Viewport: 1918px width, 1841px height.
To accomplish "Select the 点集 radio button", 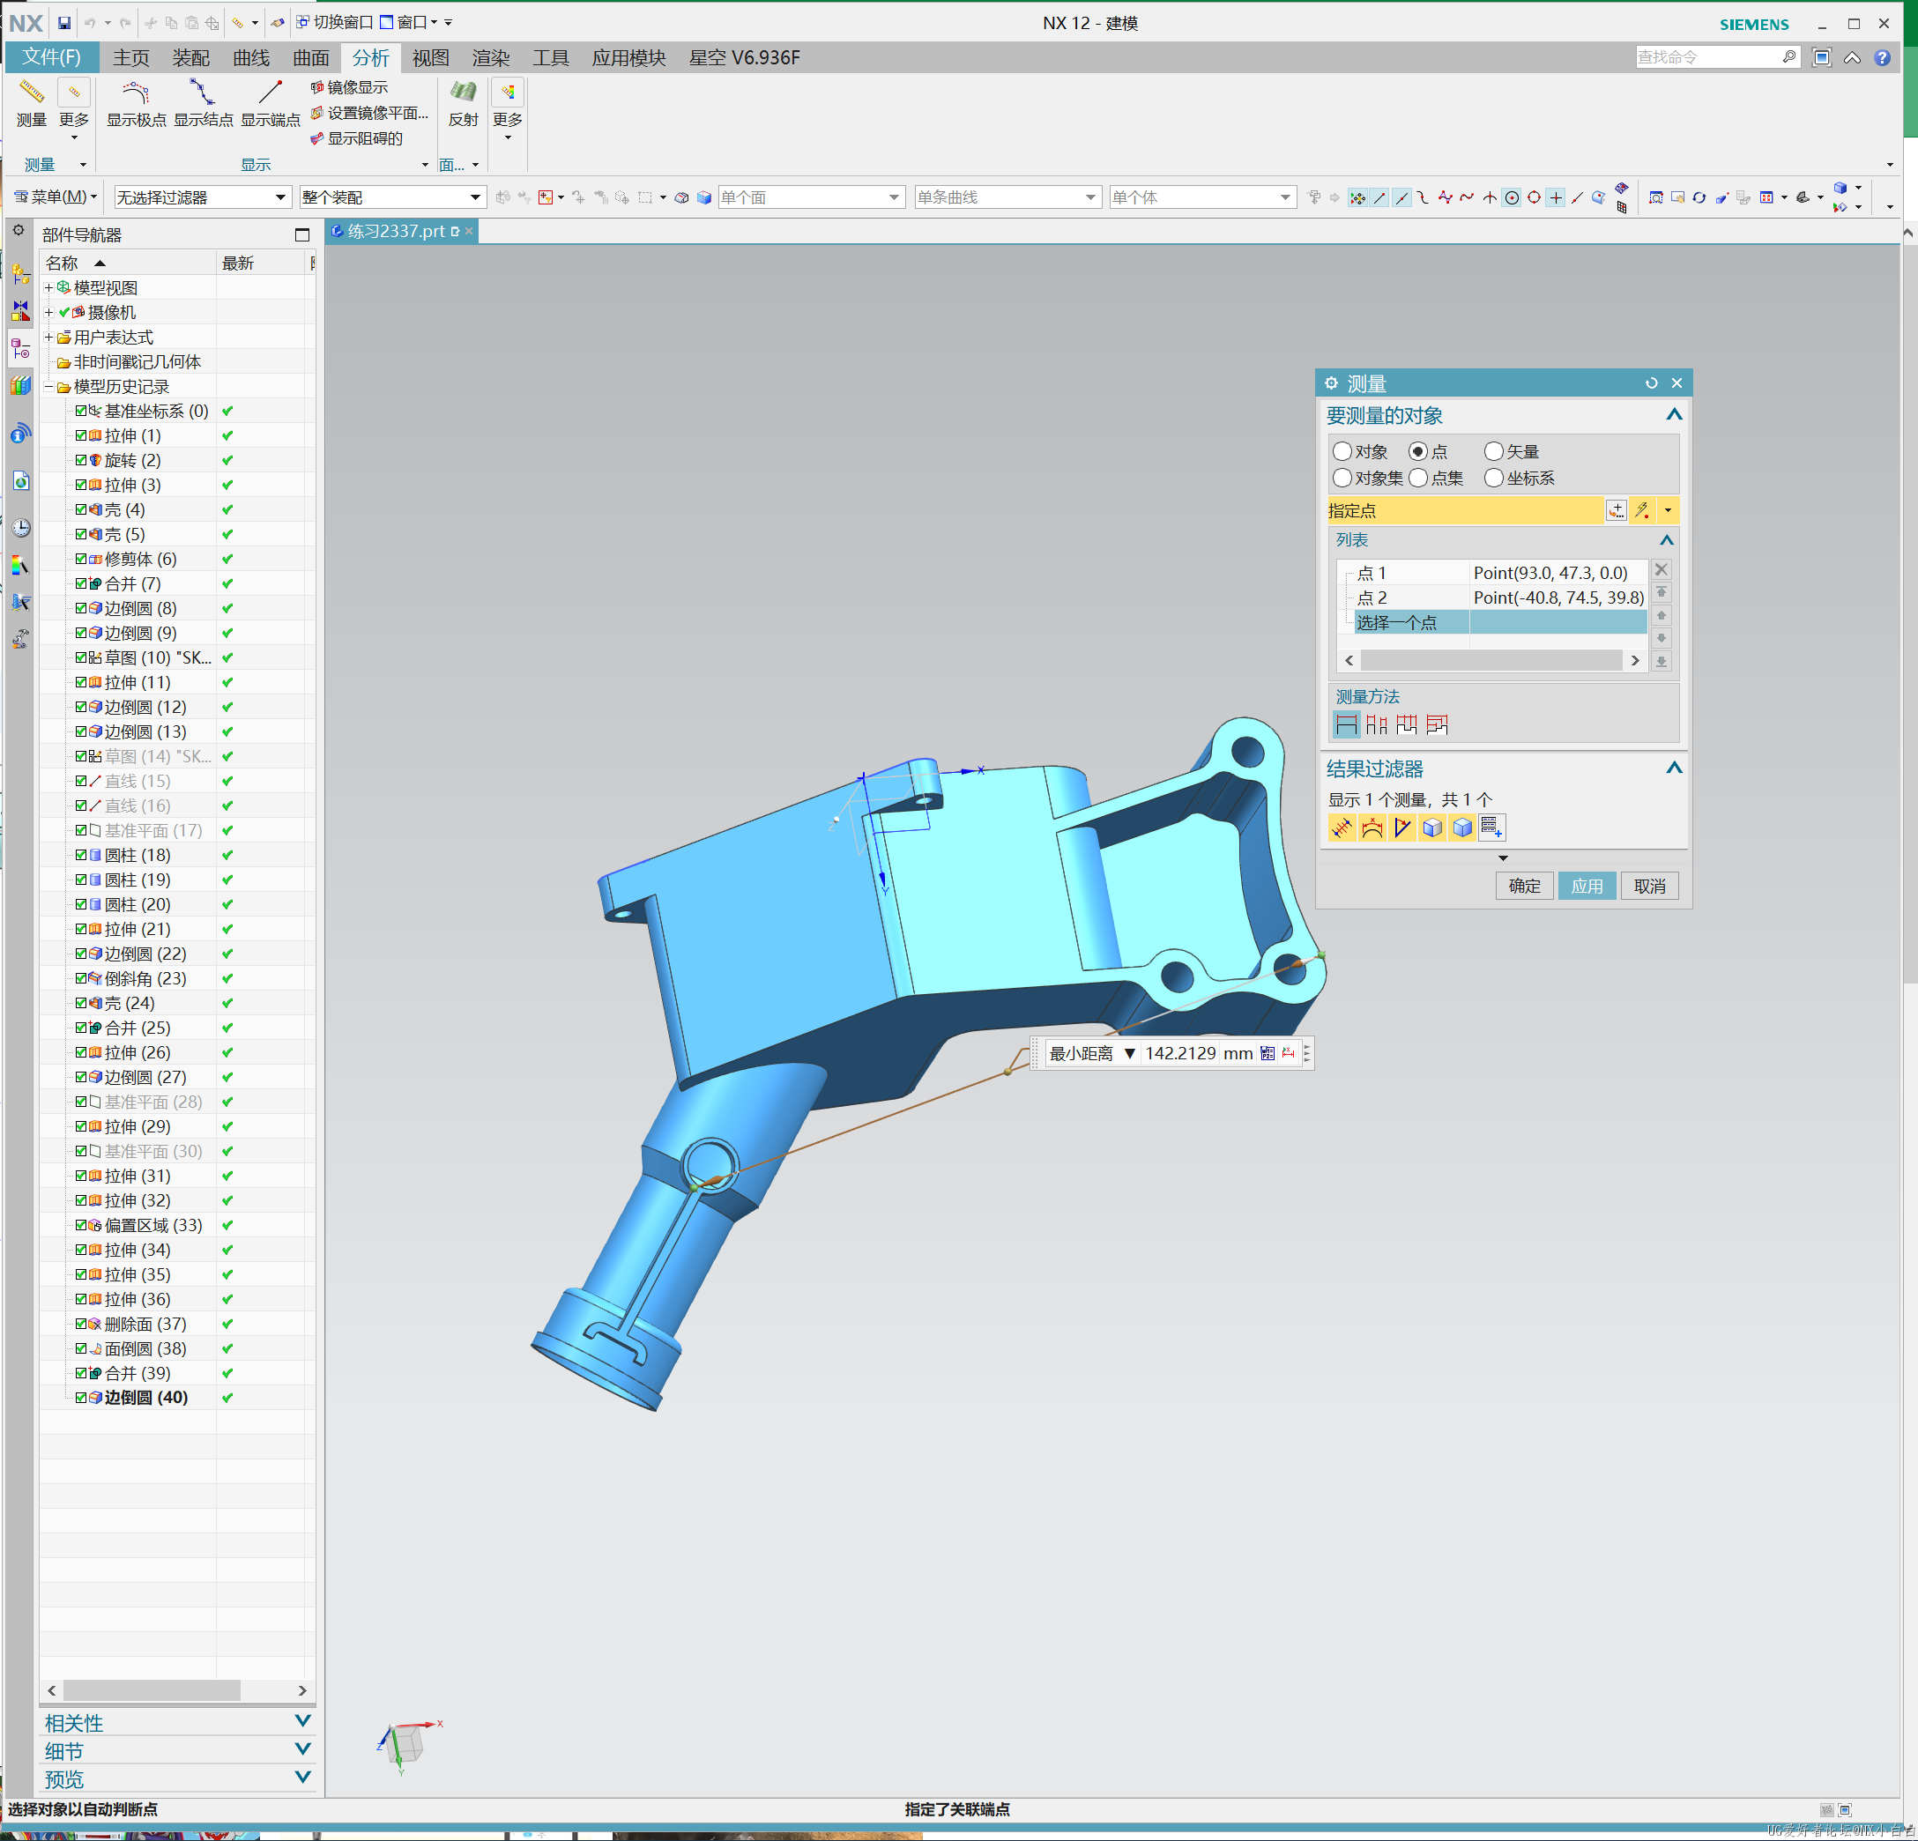I will (x=1418, y=479).
